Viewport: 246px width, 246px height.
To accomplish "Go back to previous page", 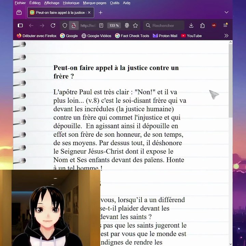I will click(x=31, y=25).
